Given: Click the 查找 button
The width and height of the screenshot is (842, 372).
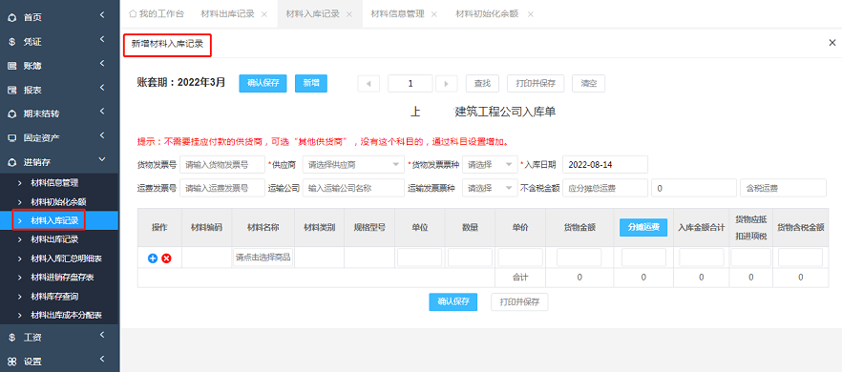Looking at the screenshot, I should click(x=482, y=84).
